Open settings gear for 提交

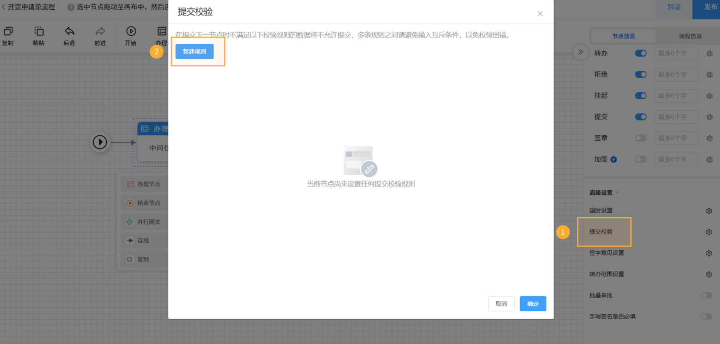tap(710, 117)
